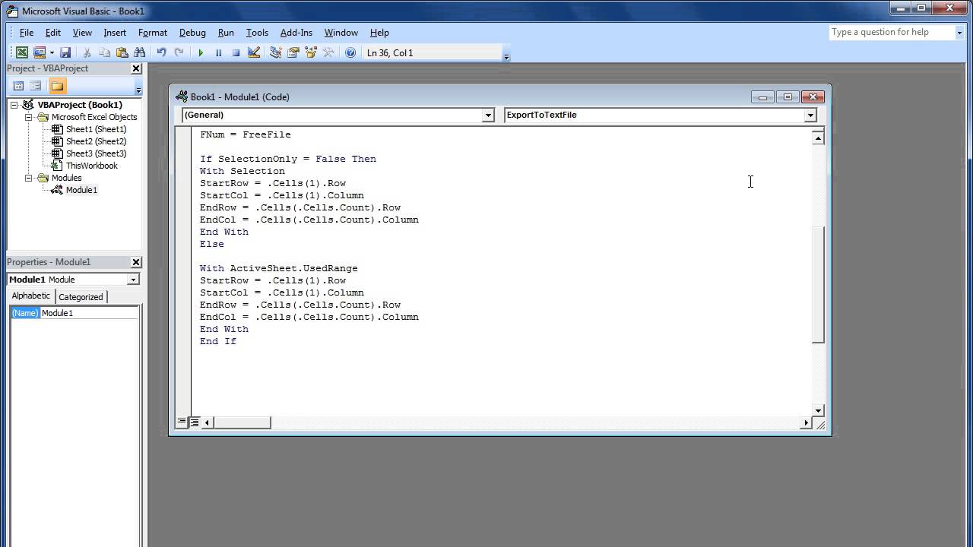Click Full Module View button at bottom

[195, 422]
